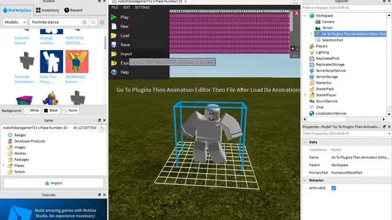Viewport: 392px width, 220px height.
Task: Switch to the Recent tab
Action: [x=73, y=10]
